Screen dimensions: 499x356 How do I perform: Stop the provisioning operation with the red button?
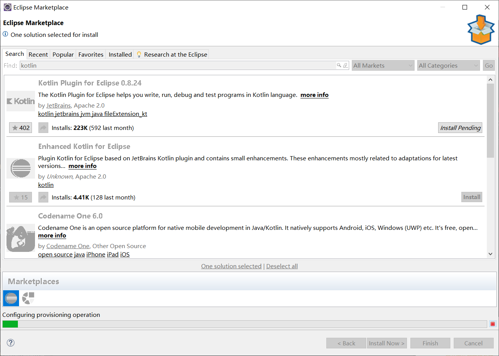[x=493, y=324]
